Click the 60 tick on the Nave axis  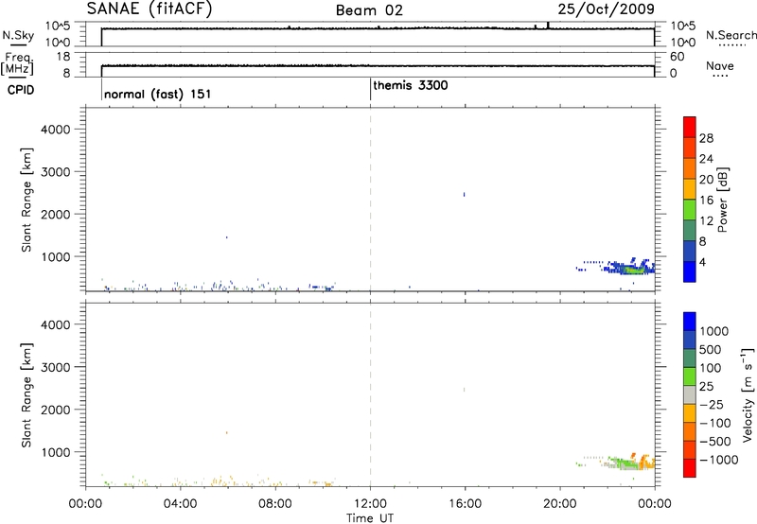point(678,57)
